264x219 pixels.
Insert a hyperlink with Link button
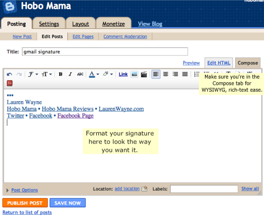pyautogui.click(x=123, y=74)
